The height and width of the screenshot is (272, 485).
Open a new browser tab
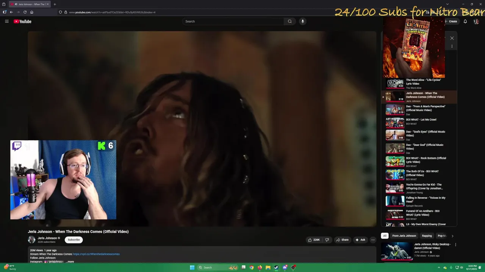(55, 4)
